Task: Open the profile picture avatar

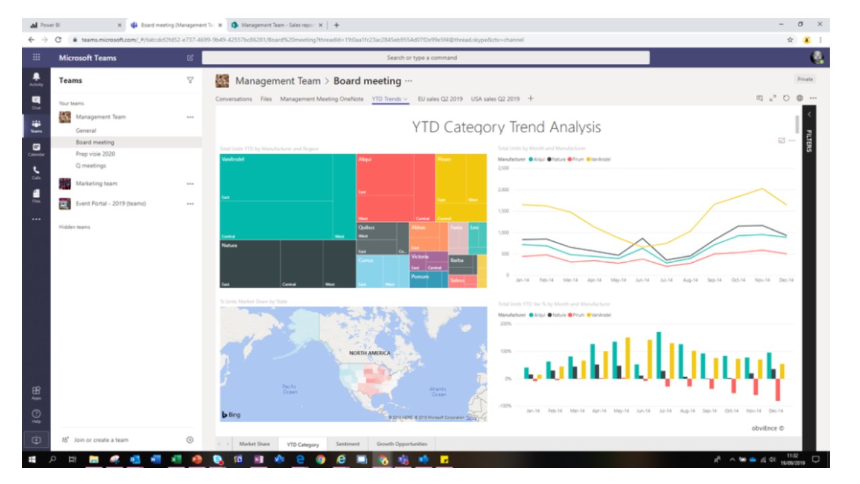Action: click(817, 58)
